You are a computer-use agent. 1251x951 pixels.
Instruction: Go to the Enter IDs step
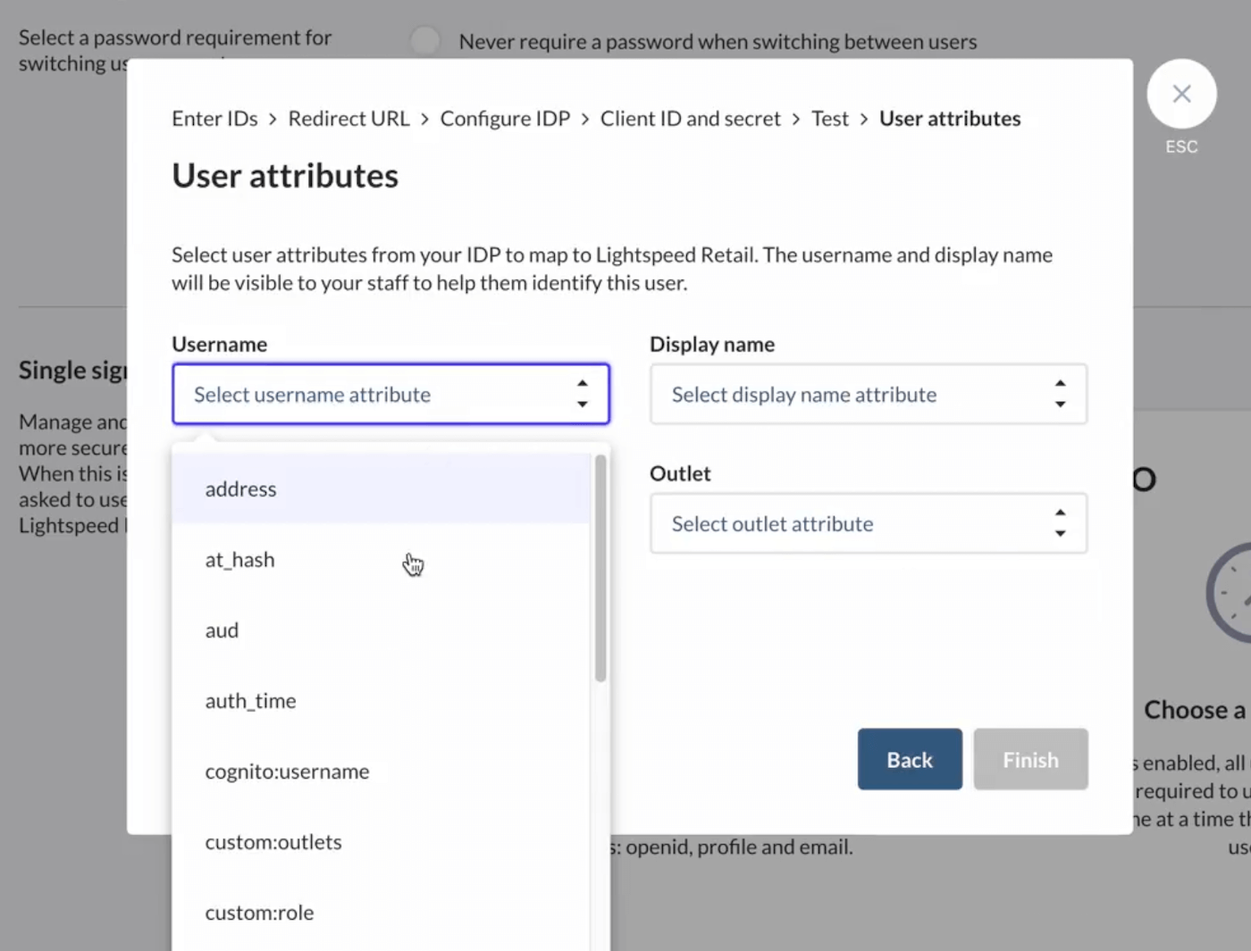point(214,118)
